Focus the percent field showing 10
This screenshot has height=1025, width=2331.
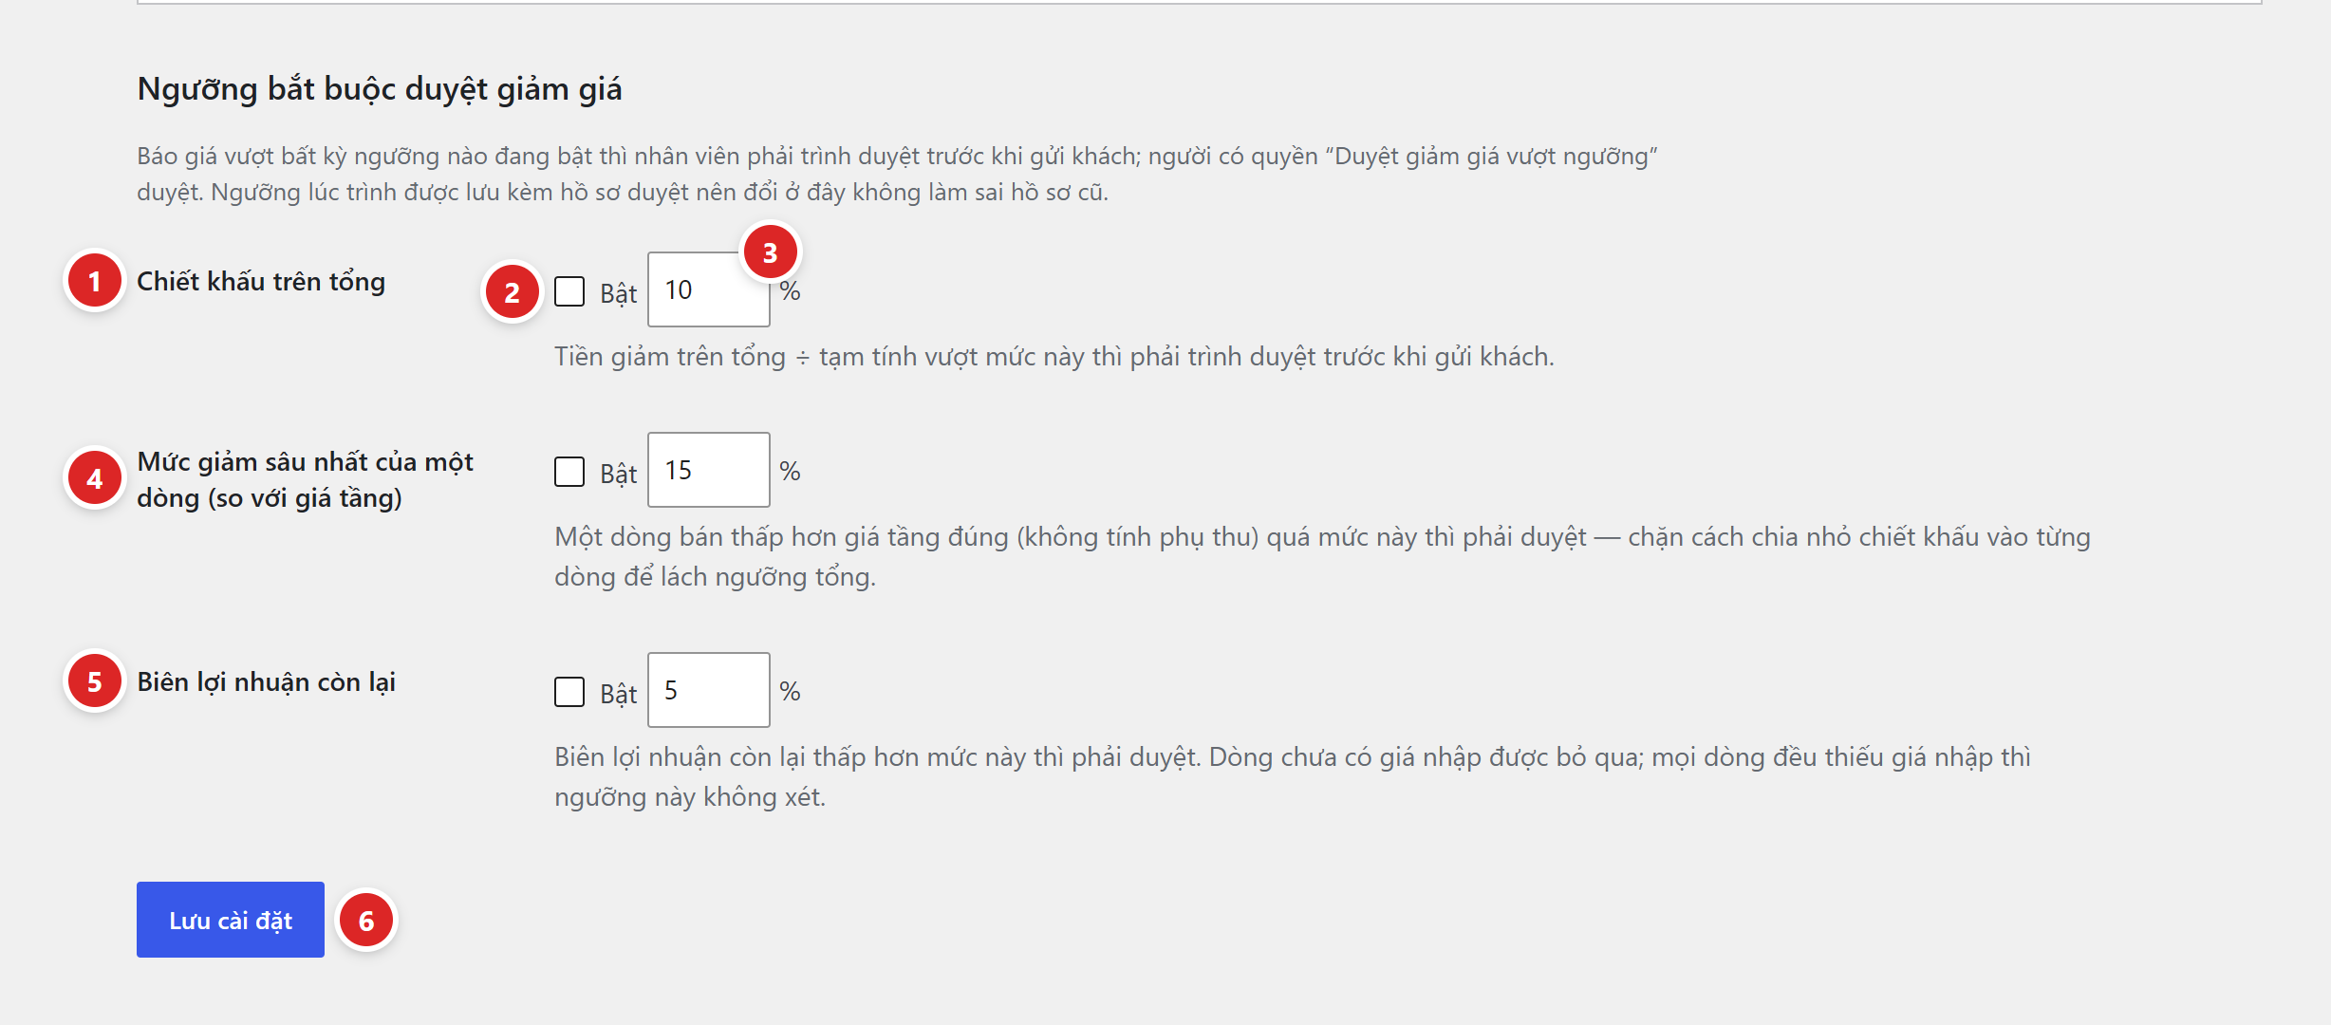click(709, 289)
